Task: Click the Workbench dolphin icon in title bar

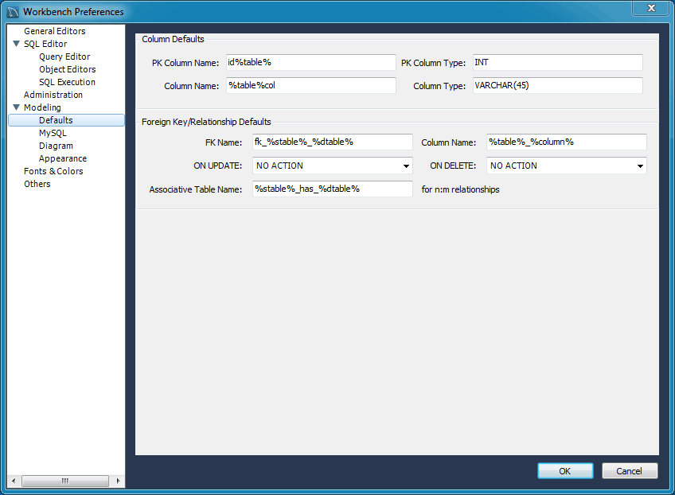Action: tap(13, 12)
